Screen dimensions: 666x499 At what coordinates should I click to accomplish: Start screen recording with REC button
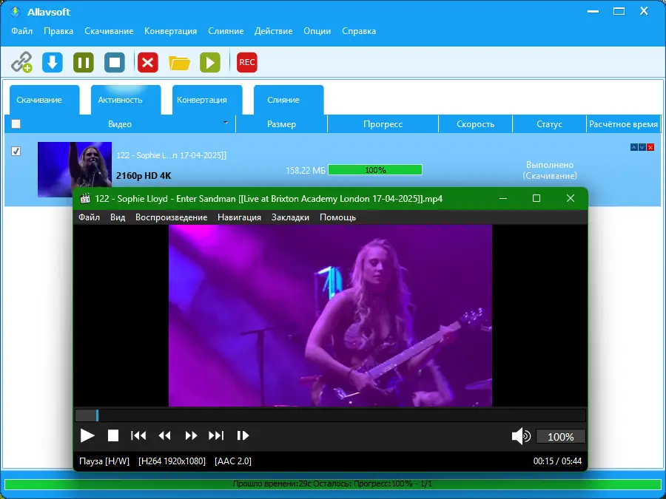246,62
